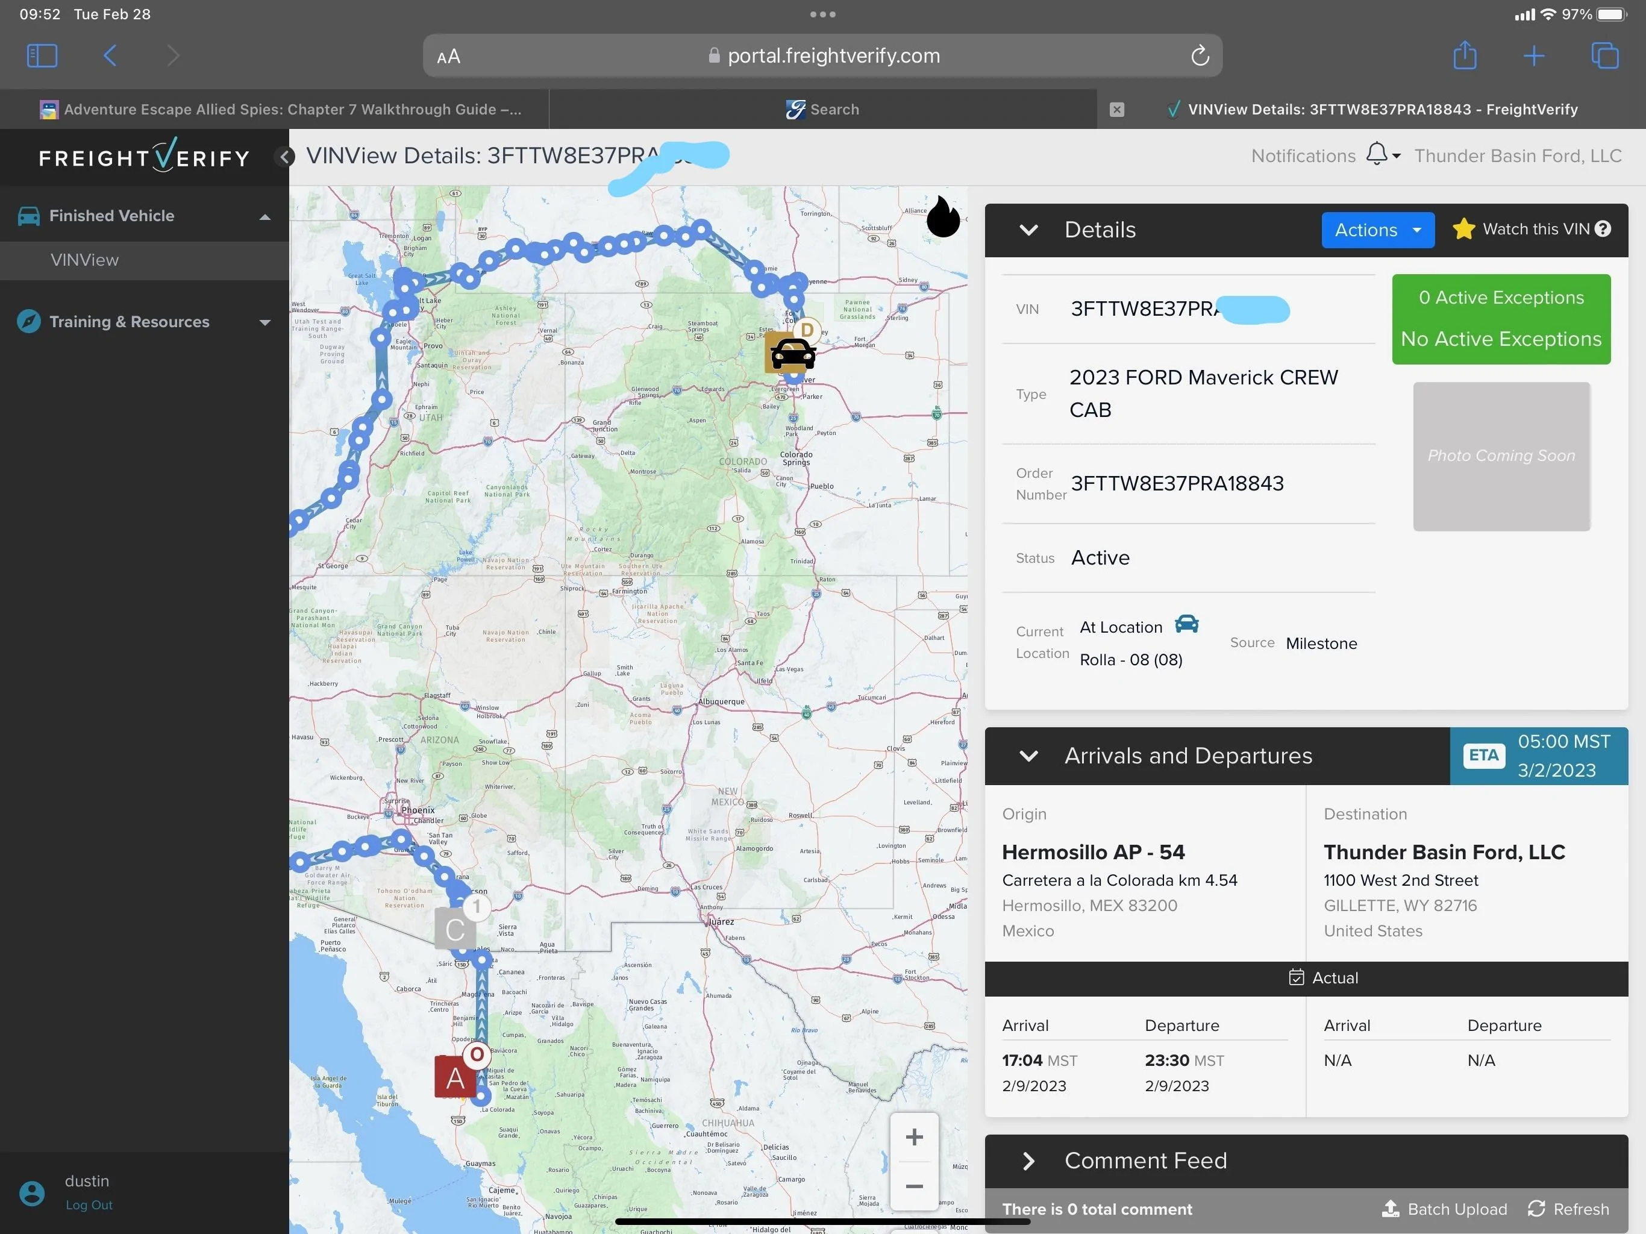Click the Finished Vehicle car icon

pos(28,216)
